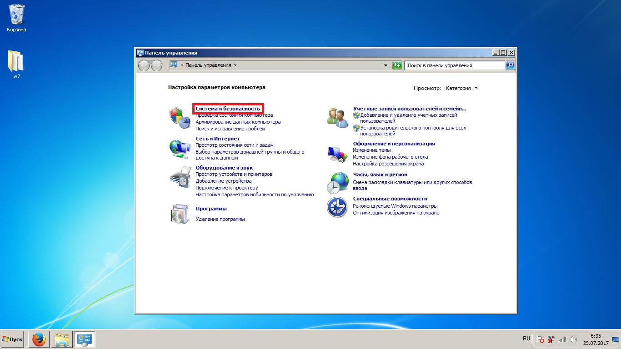Click the search magnifier button
Viewport: 621px width, 349px height.
pos(510,65)
